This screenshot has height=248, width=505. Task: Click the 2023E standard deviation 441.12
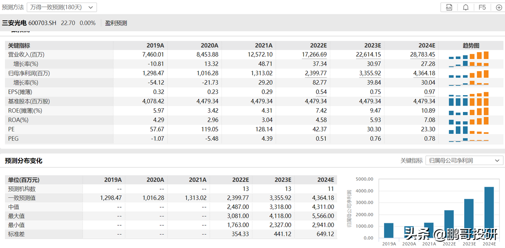tap(282, 234)
